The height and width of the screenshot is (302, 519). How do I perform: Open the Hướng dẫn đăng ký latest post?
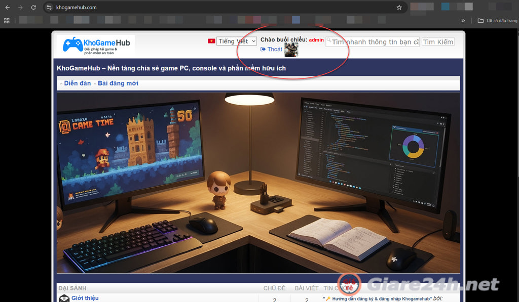point(378,298)
